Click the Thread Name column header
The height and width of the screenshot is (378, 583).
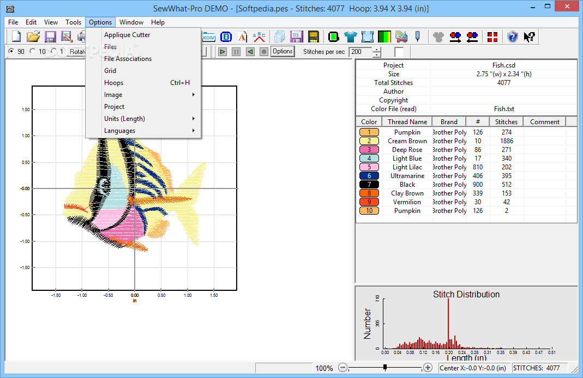[x=407, y=122]
